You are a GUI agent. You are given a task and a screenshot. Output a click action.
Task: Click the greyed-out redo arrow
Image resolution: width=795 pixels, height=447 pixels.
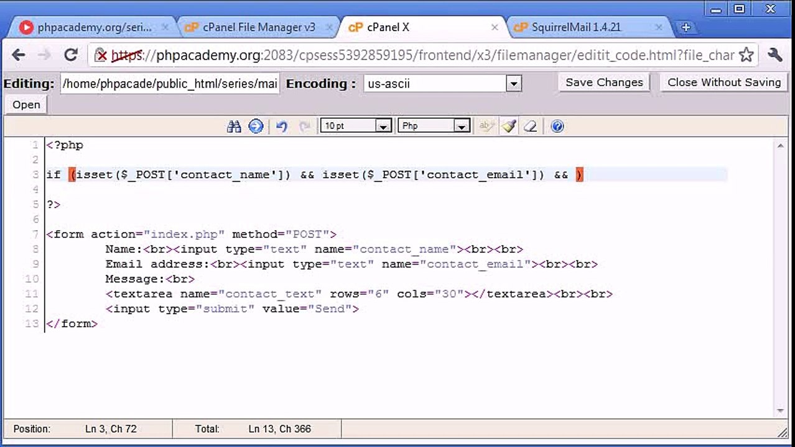point(304,126)
